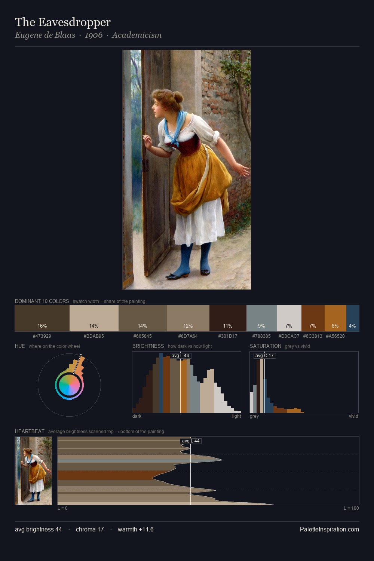Click 'swatch width = share of the painting' caption
374x561 pixels.
109,301
